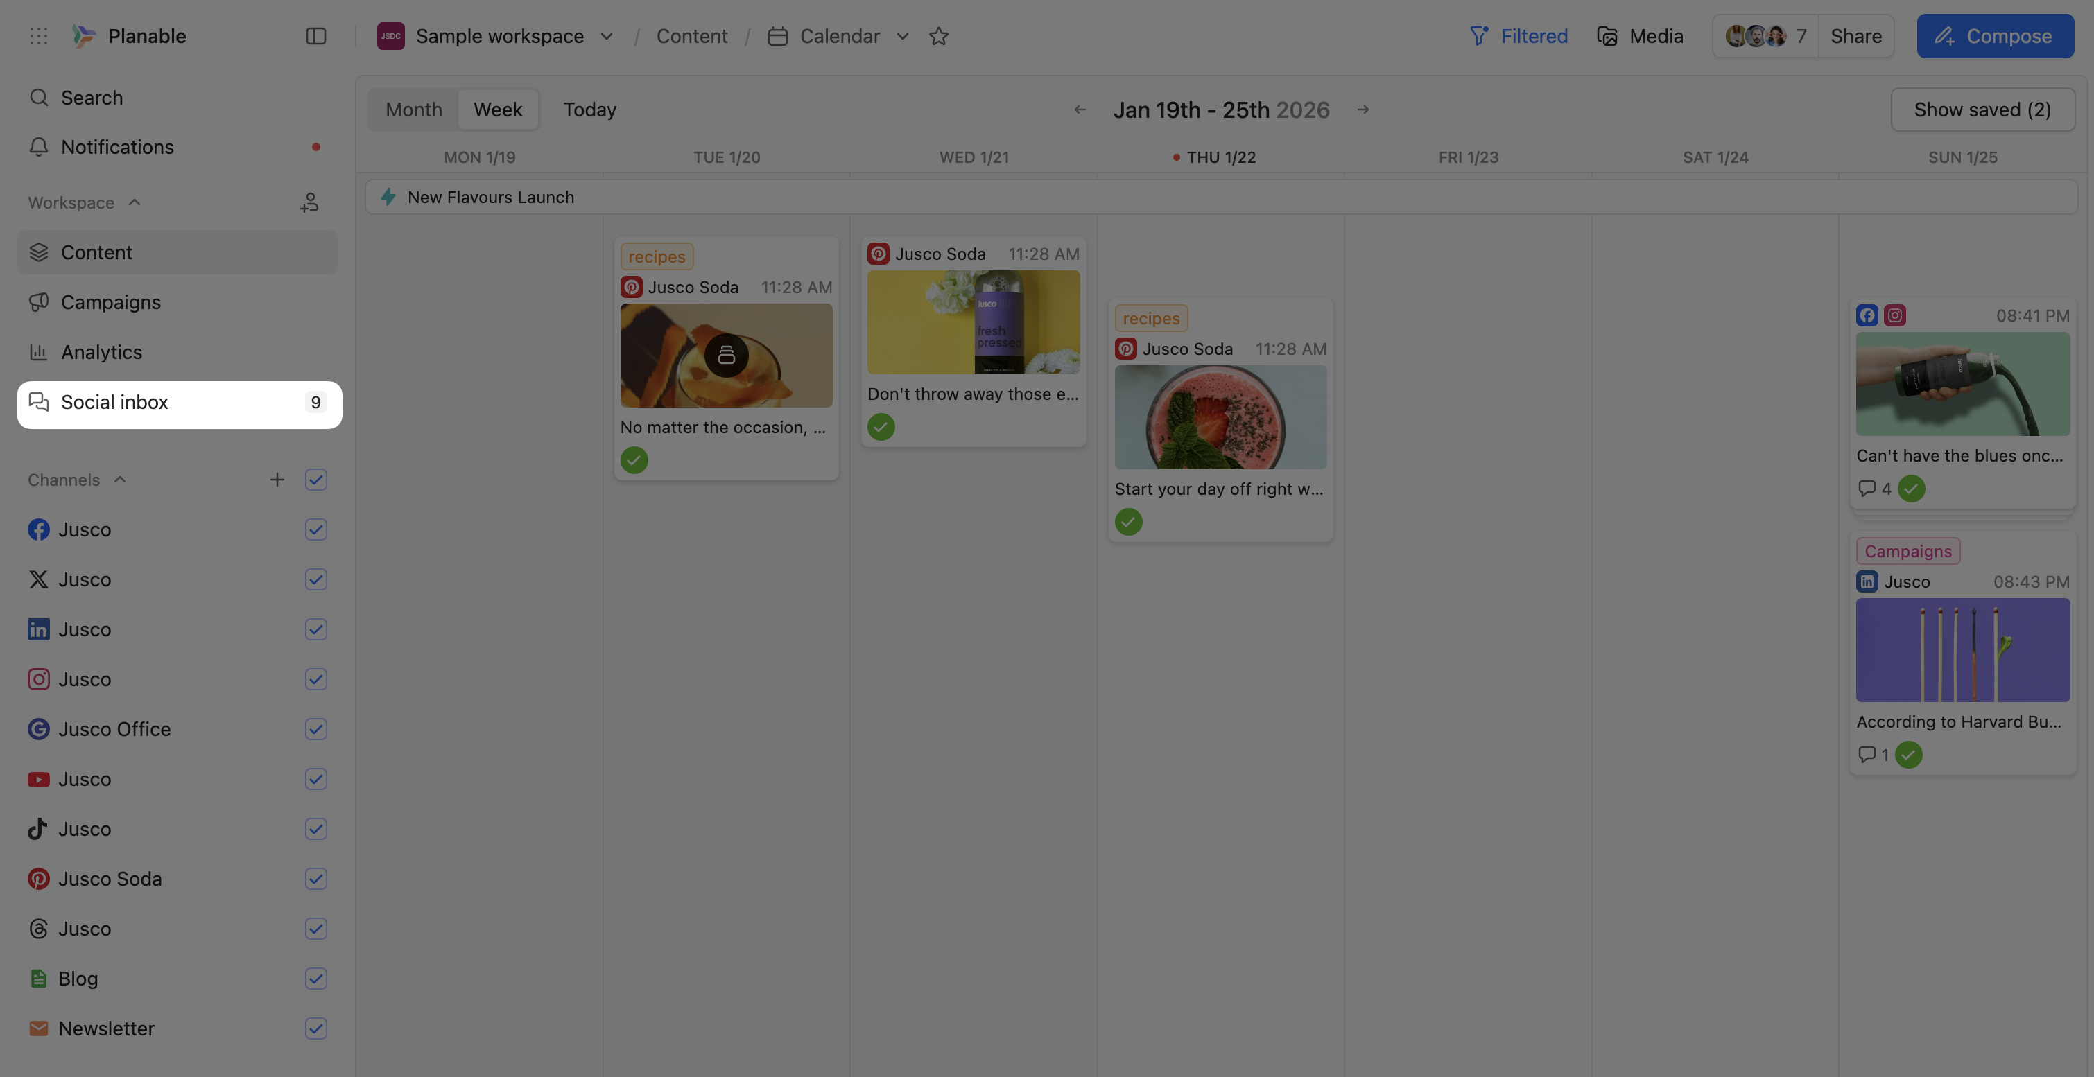Click the Filtered funnel icon
The width and height of the screenshot is (2094, 1077).
click(1480, 36)
